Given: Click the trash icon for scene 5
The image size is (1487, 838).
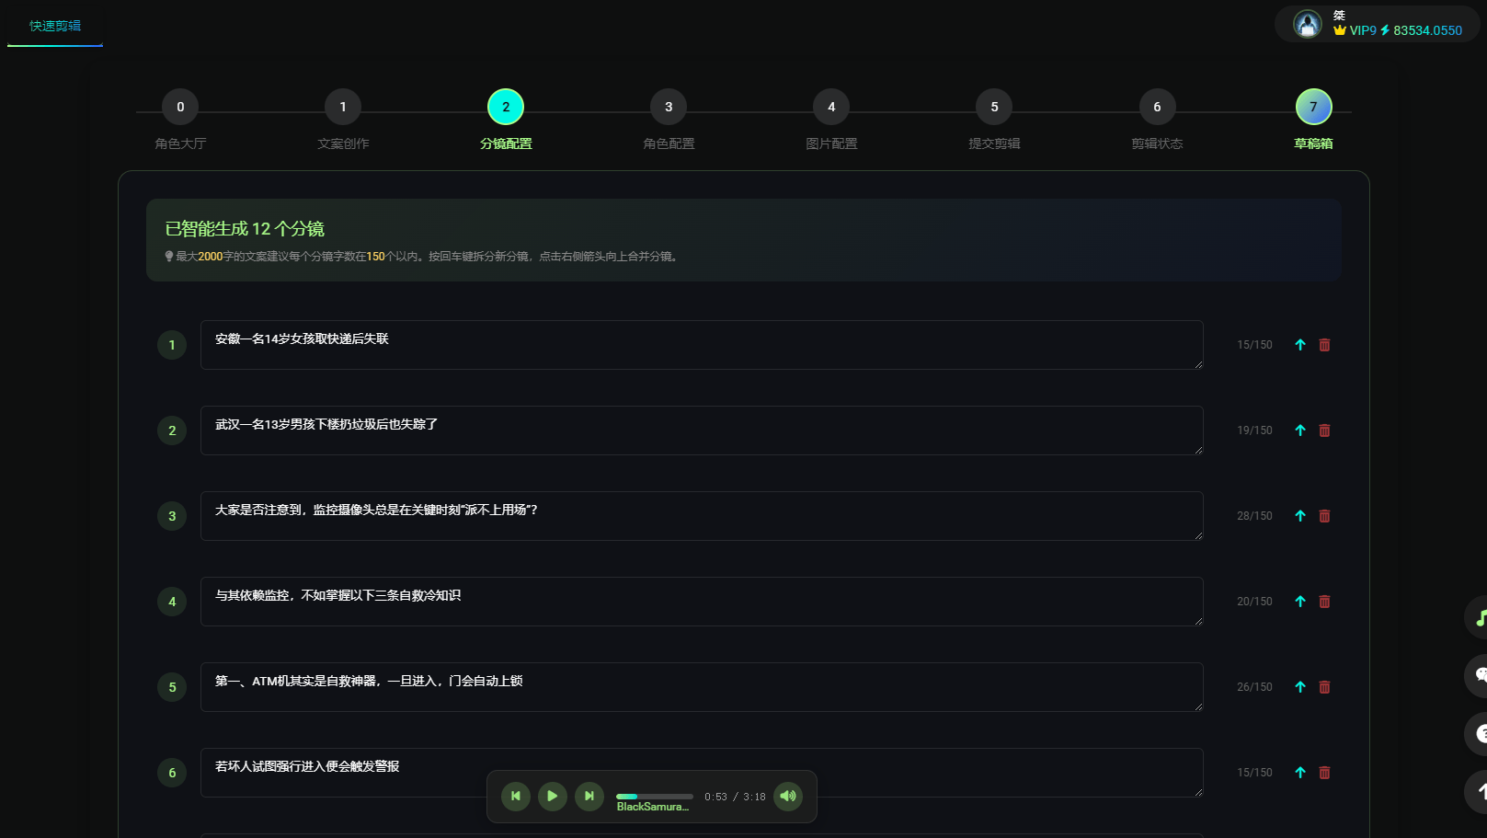Looking at the screenshot, I should click(1324, 687).
